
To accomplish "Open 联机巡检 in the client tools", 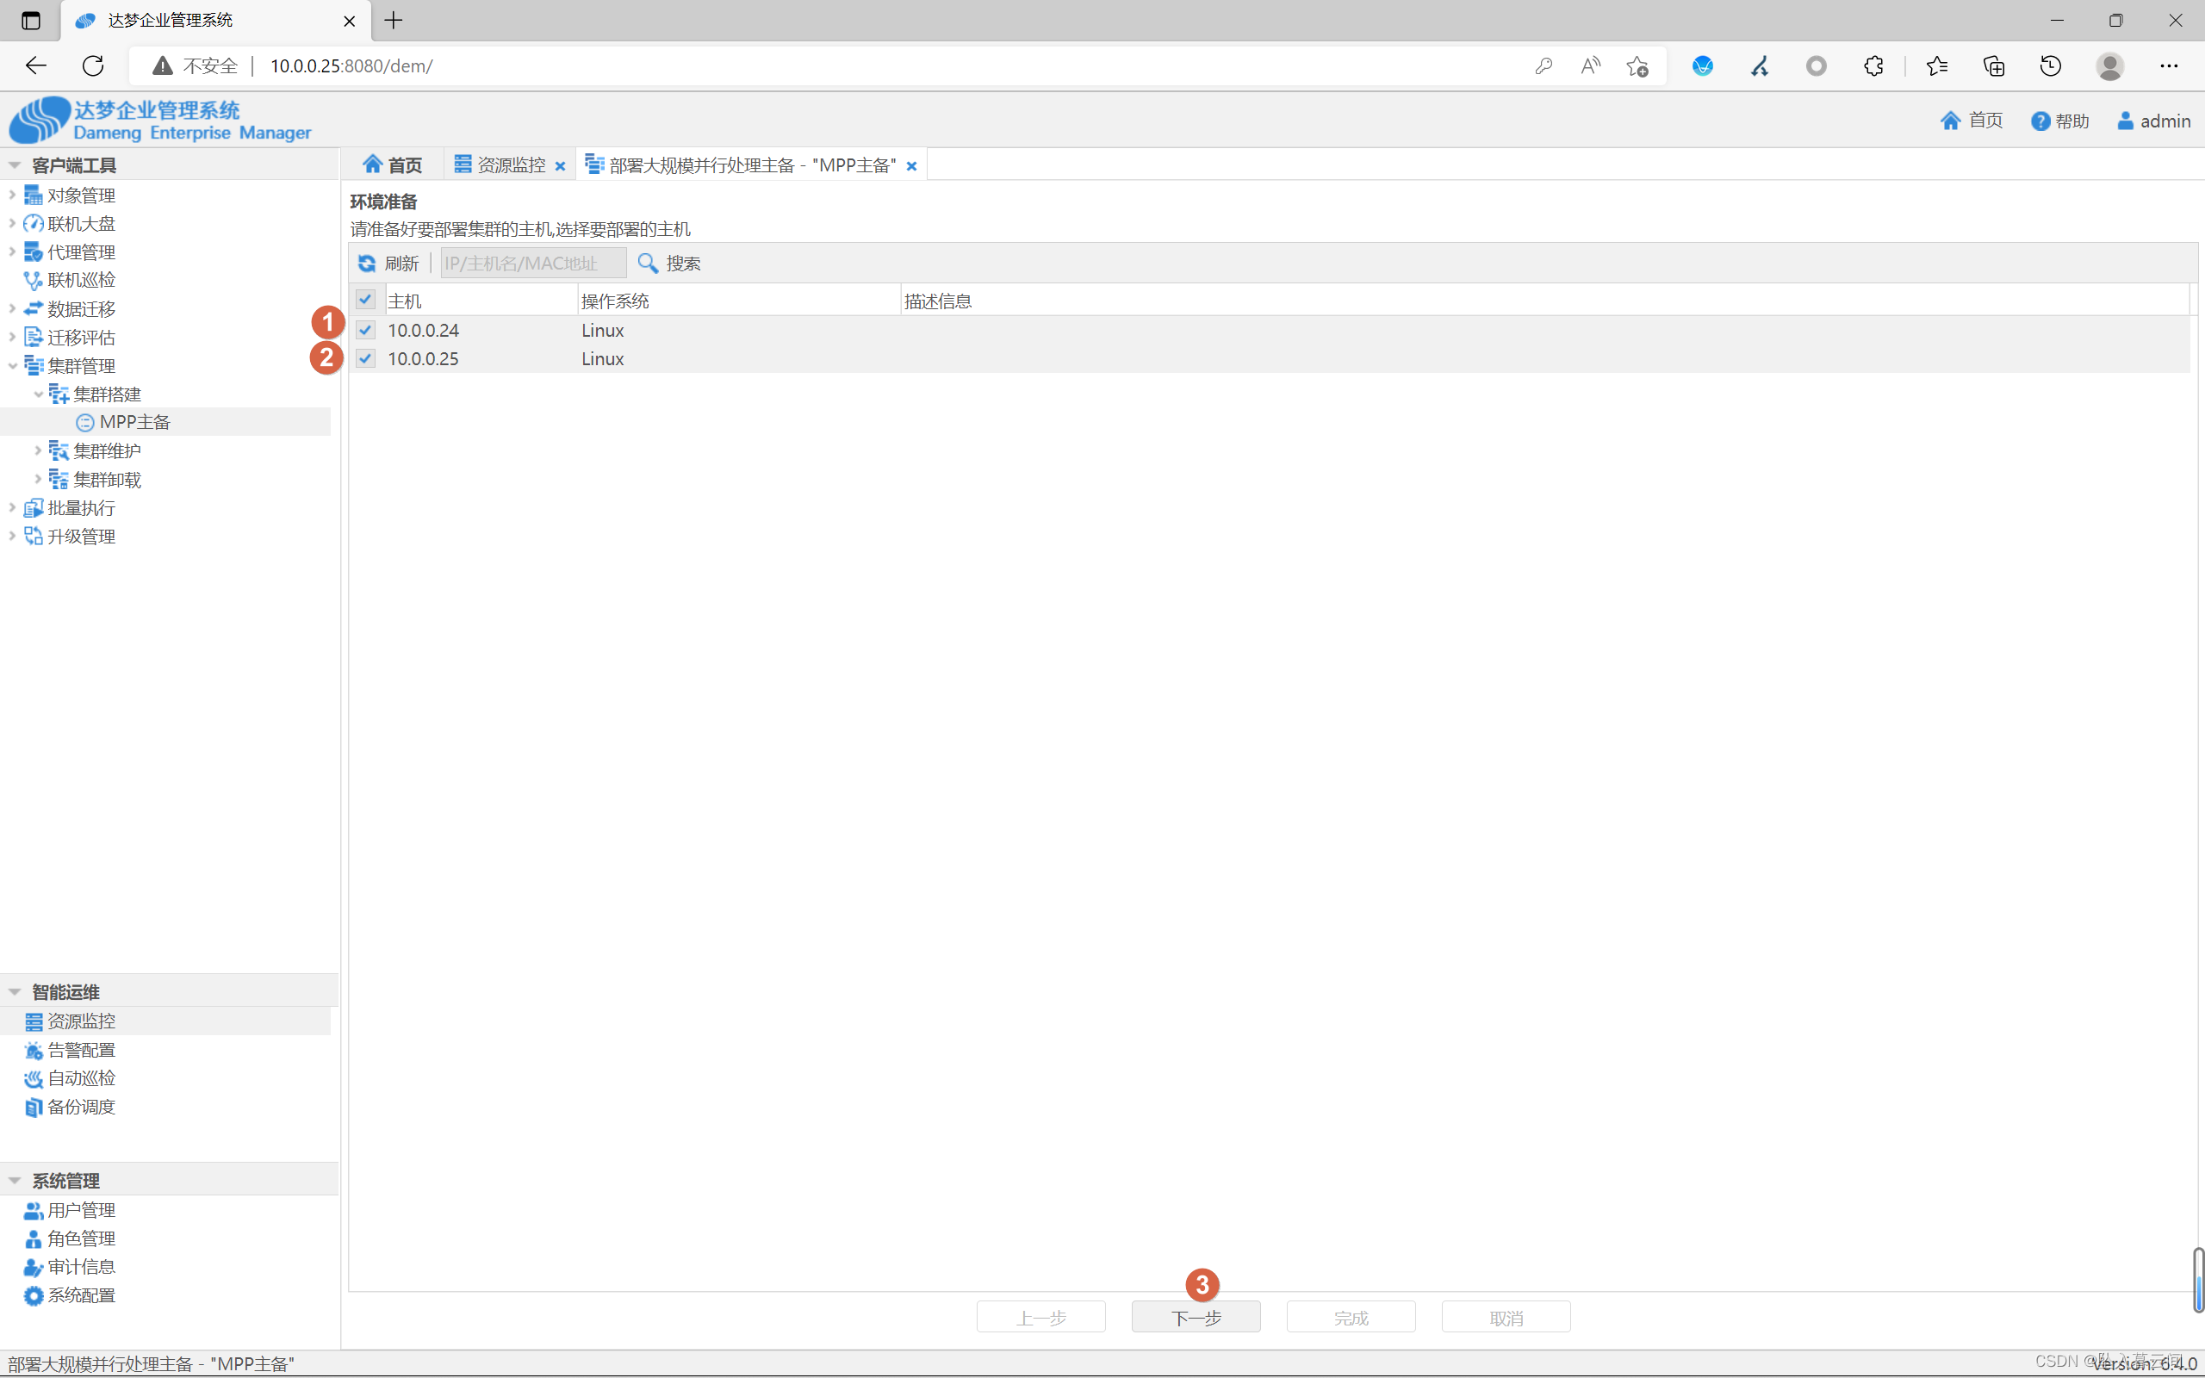I will pyautogui.click(x=81, y=280).
